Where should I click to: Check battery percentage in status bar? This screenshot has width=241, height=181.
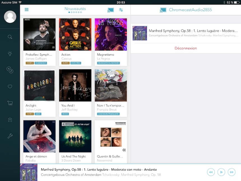click(230, 3)
